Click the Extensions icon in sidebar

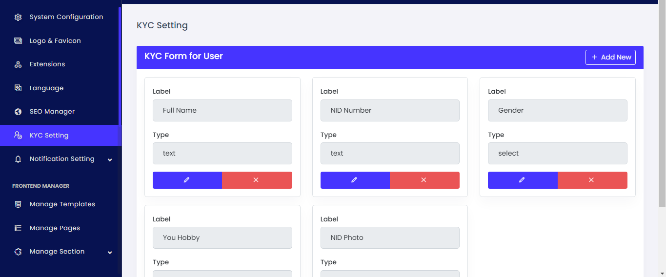pyautogui.click(x=18, y=64)
